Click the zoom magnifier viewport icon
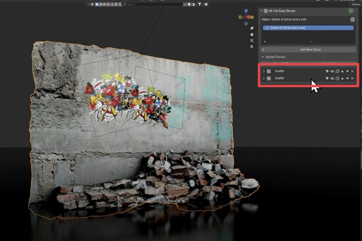 tap(252, 28)
